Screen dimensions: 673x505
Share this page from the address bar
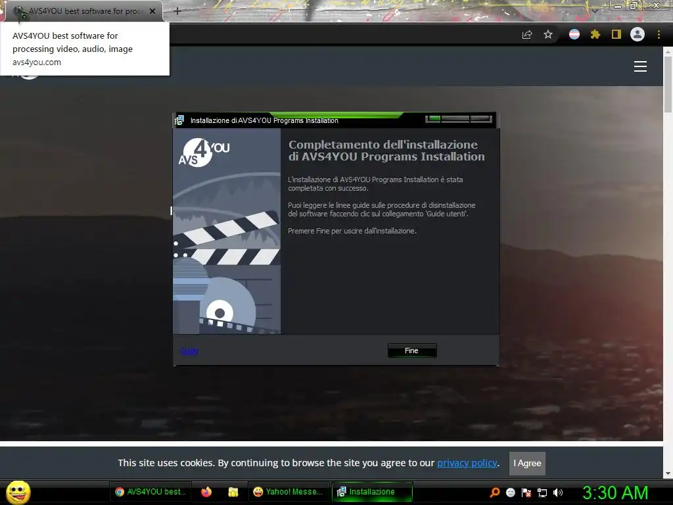click(x=527, y=34)
